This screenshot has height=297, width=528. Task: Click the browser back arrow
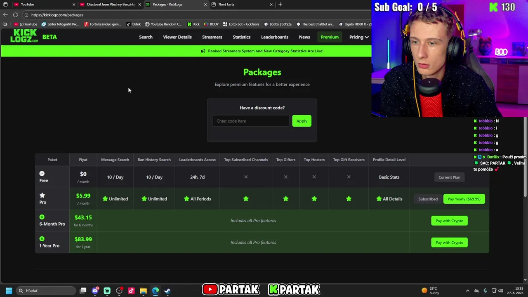point(5,14)
